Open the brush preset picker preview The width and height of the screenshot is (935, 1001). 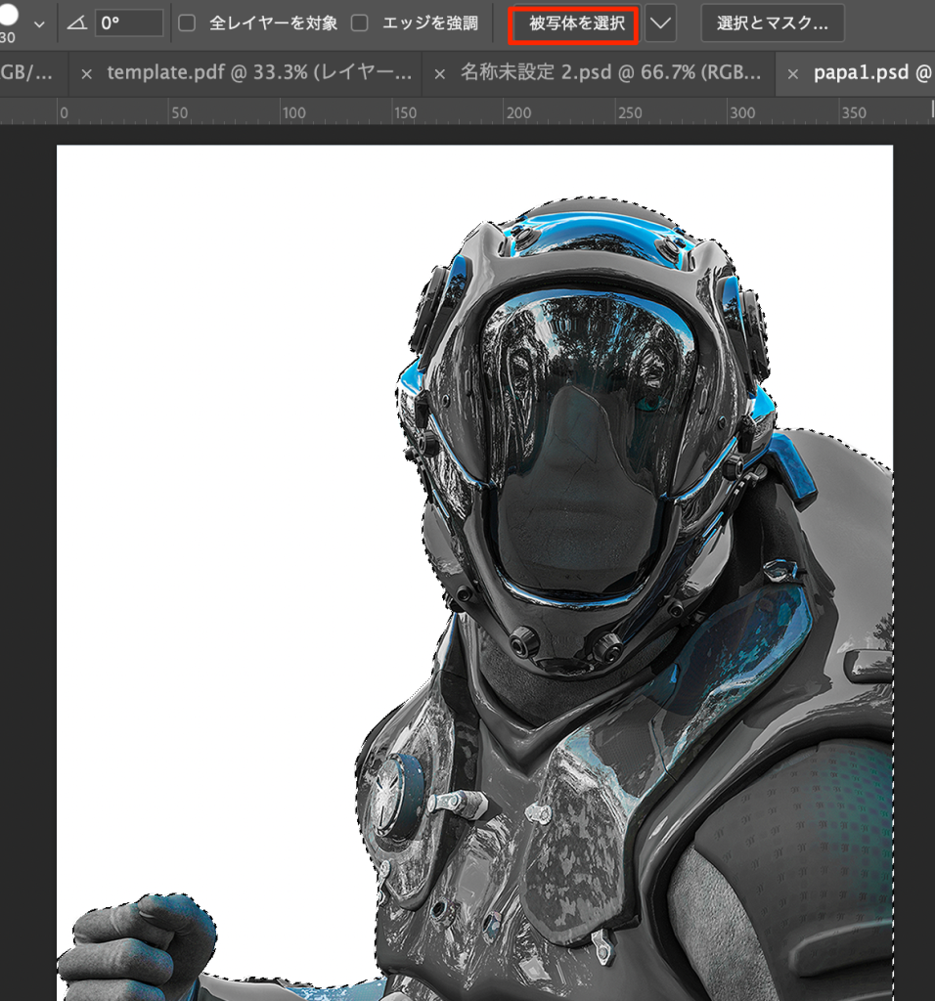(x=9, y=17)
